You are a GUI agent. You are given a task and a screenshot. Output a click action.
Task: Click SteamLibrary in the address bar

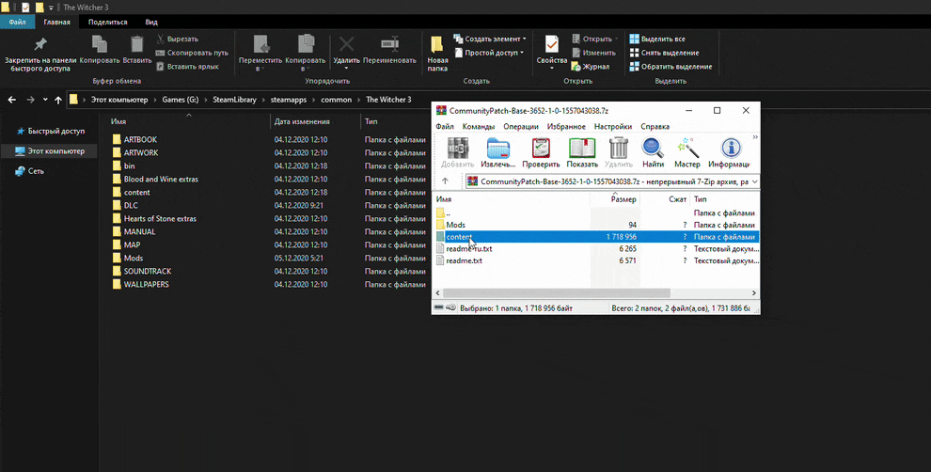click(x=234, y=100)
